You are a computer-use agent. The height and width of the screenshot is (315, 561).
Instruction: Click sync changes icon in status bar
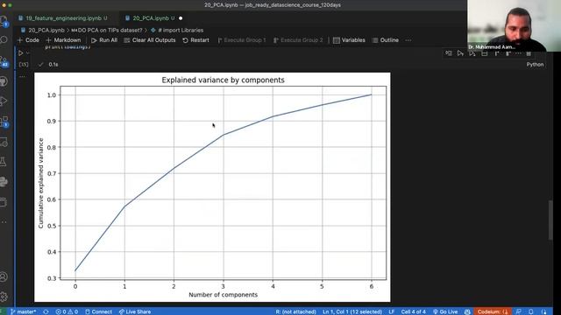46,311
